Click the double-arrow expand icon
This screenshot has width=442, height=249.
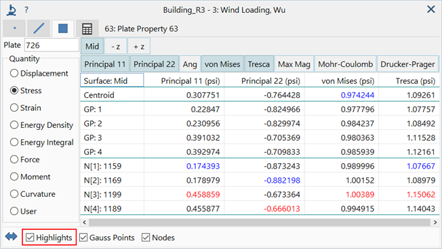pyautogui.click(x=12, y=237)
